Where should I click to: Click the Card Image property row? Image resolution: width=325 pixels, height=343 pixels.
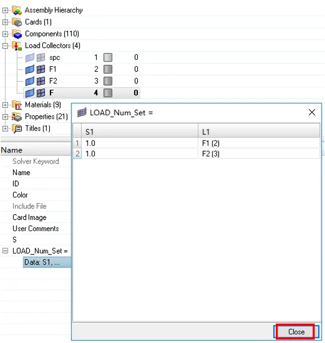pos(35,217)
